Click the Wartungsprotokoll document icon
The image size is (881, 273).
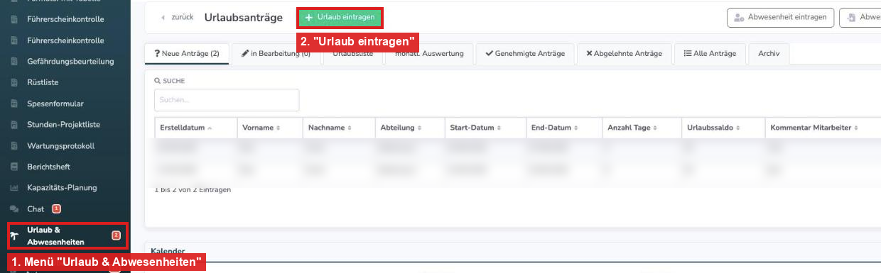(x=13, y=146)
